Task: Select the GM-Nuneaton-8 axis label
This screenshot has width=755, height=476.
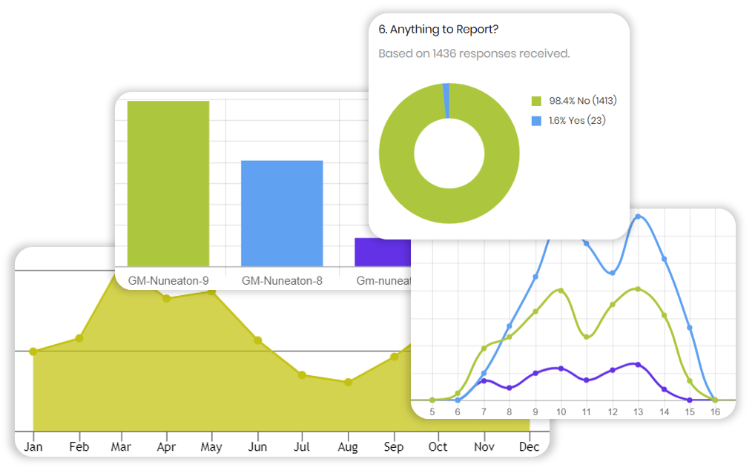Action: [x=281, y=280]
